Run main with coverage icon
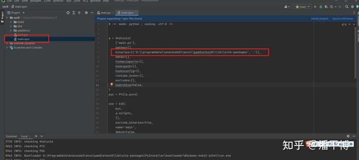The height and width of the screenshot is (160, 359). [326, 7]
